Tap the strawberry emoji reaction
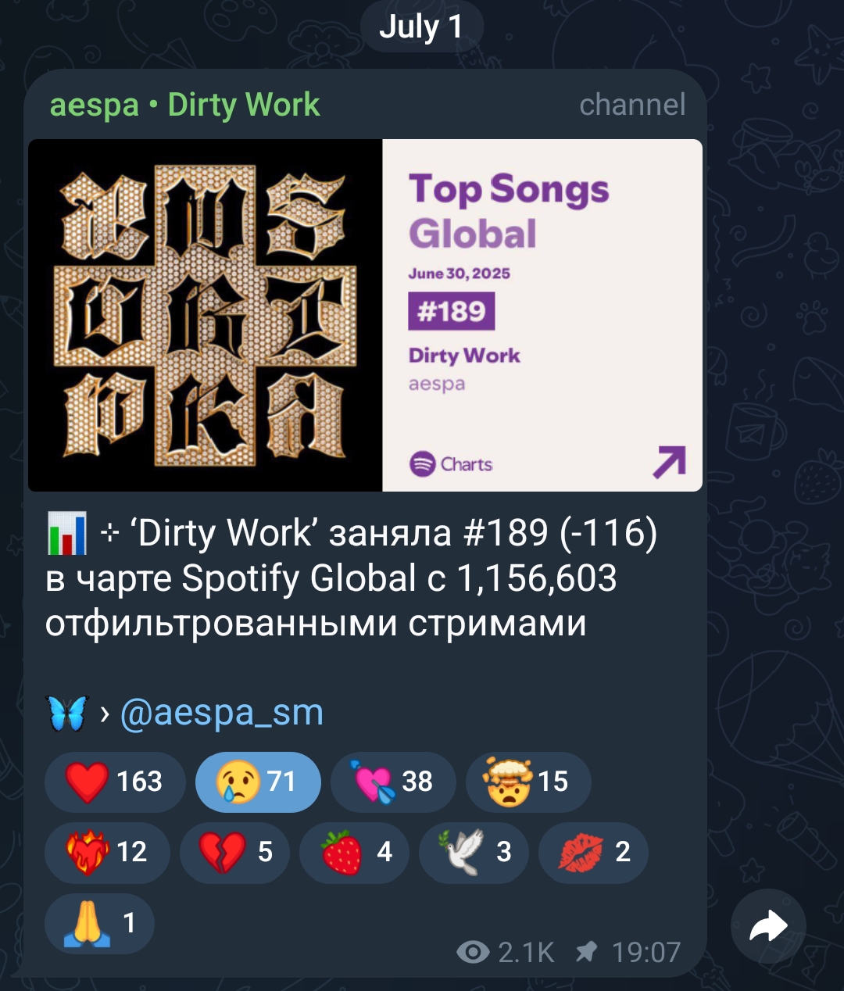Viewport: 844px width, 991px height. 355,852
